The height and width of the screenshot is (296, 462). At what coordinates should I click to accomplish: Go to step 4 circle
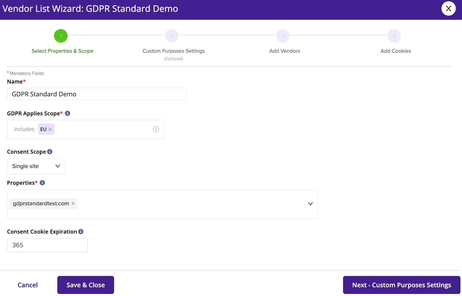tap(394, 36)
